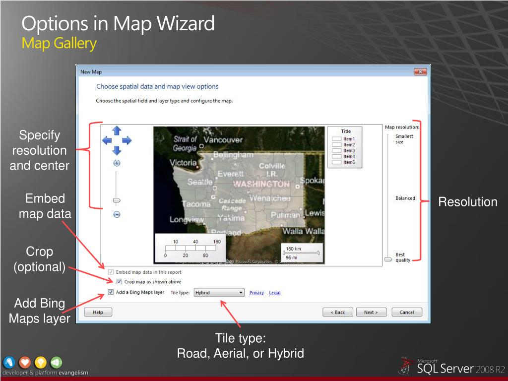
Task: Click the zoom level slider handle
Action: [x=117, y=200]
